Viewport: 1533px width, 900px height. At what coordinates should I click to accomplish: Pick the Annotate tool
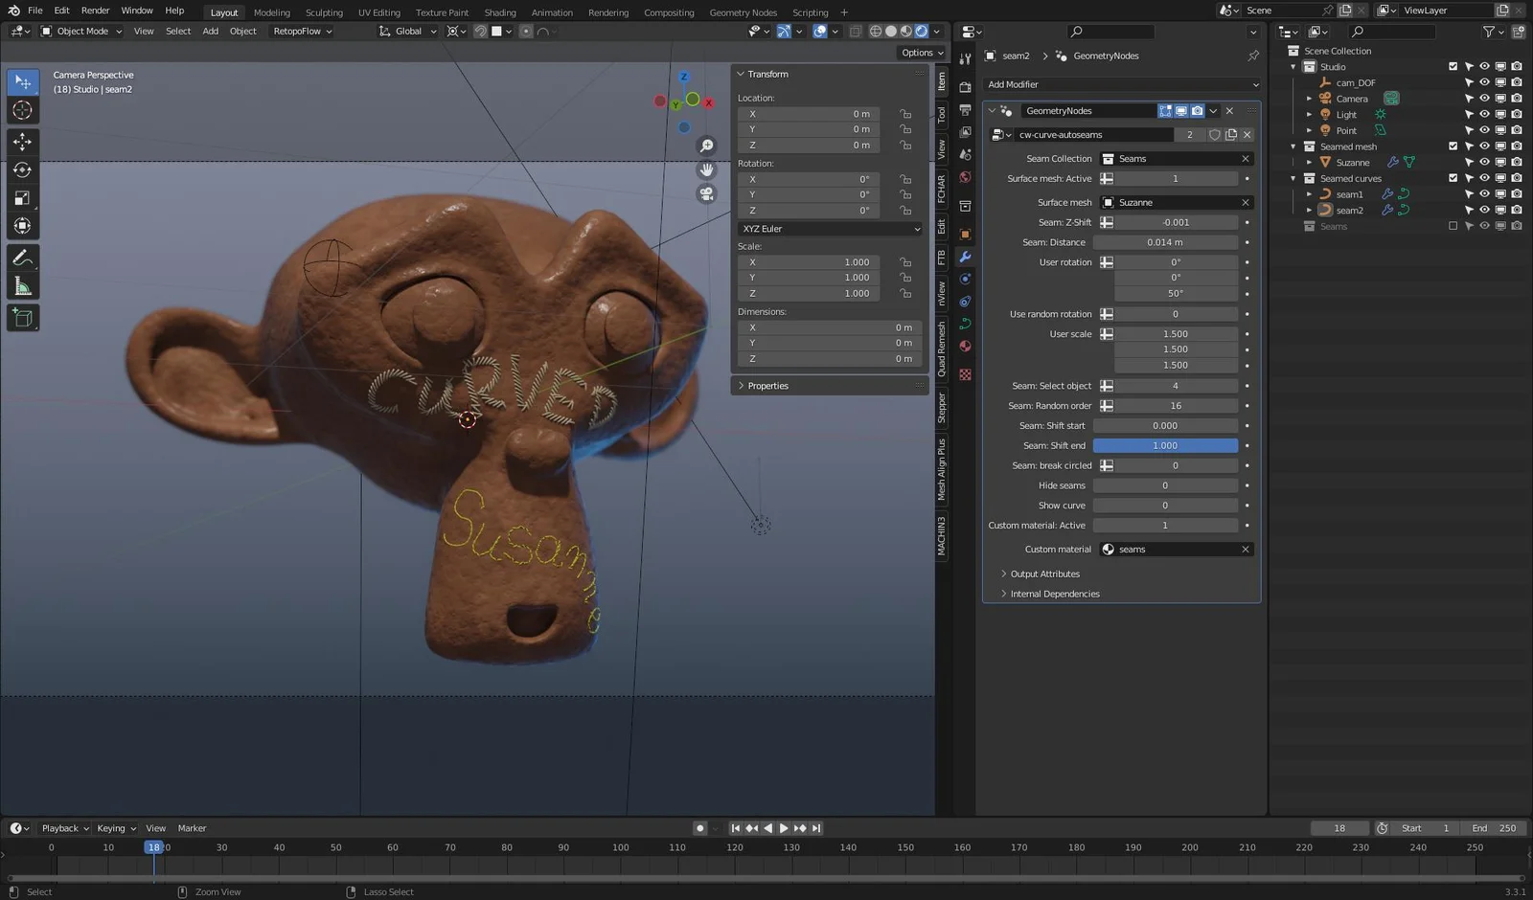22,257
